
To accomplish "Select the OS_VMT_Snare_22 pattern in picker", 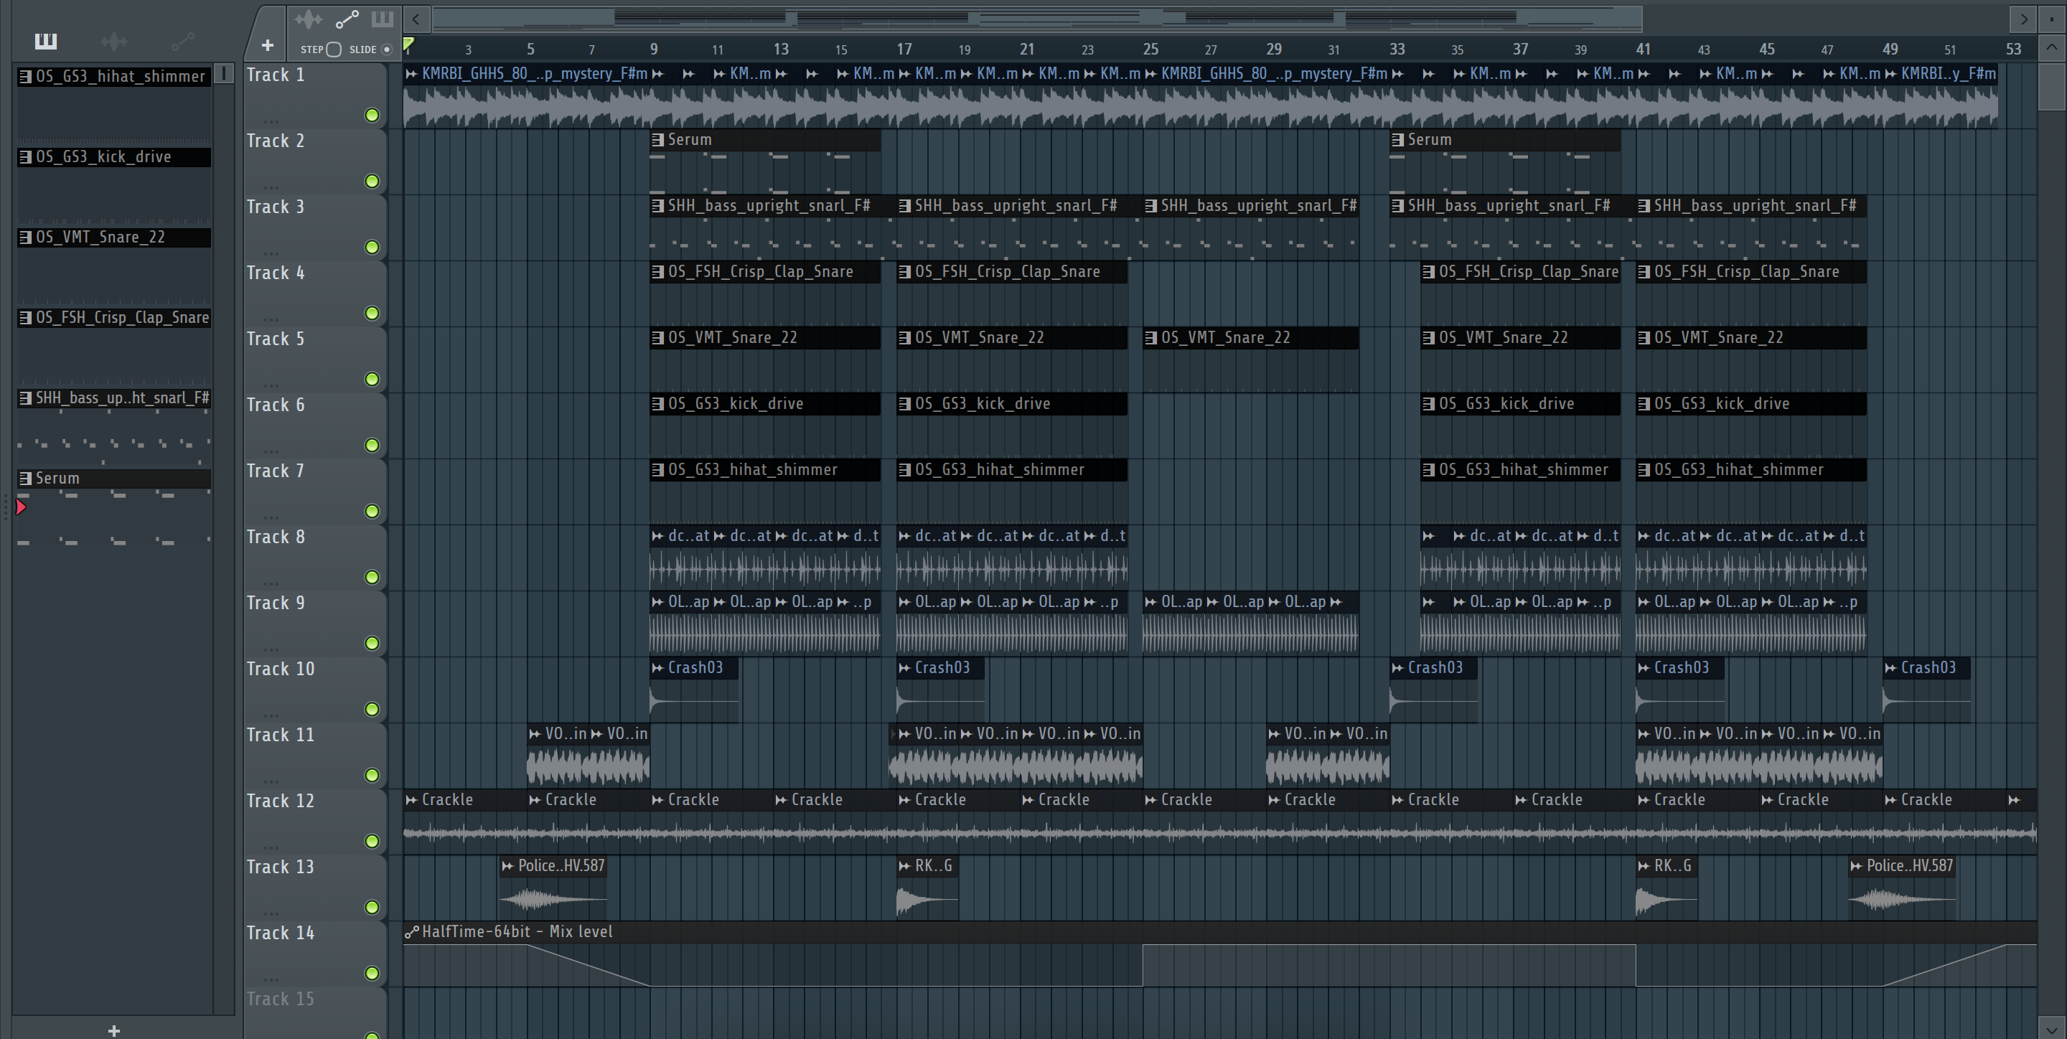I will click(114, 237).
